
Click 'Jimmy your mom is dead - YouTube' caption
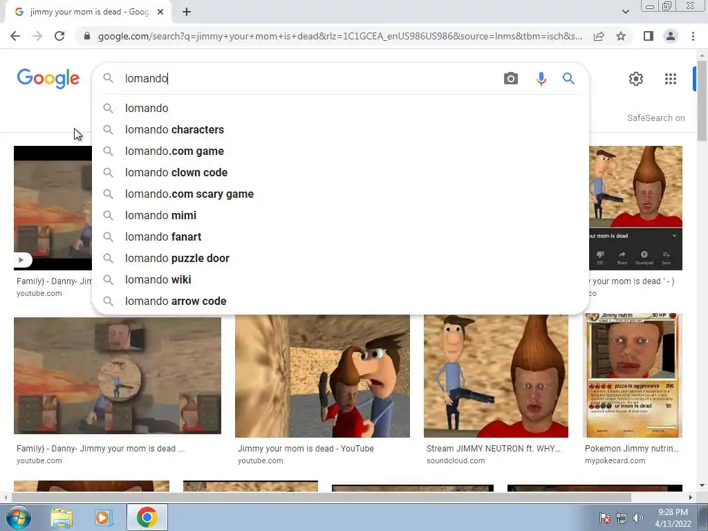306,449
